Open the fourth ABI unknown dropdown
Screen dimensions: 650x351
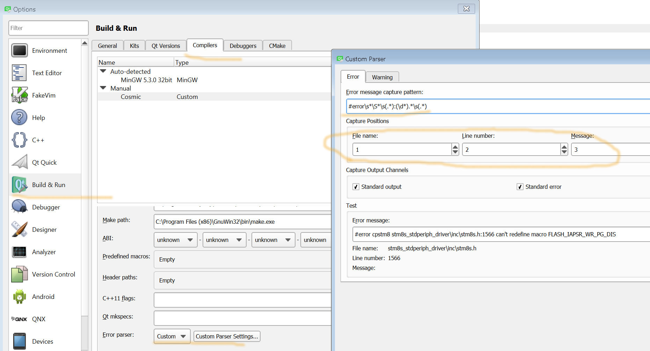coord(316,240)
